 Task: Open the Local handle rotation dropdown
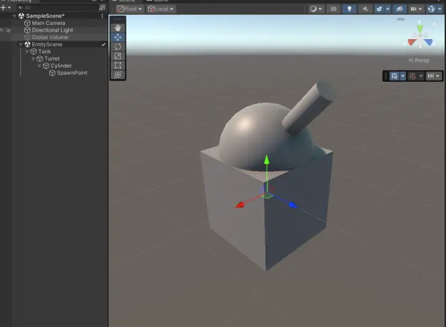point(161,9)
